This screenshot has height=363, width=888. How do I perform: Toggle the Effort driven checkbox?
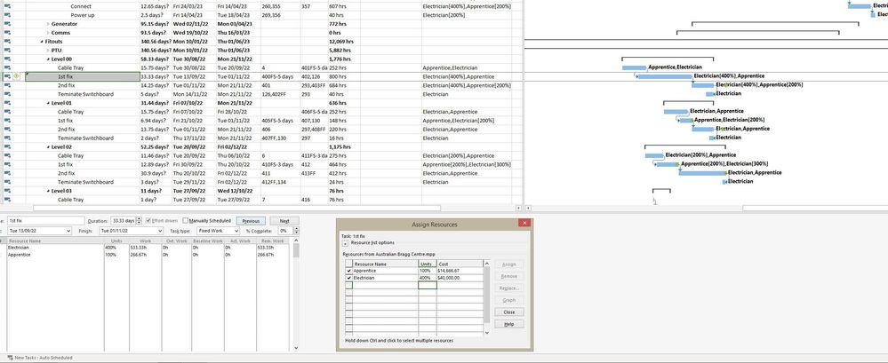point(148,221)
